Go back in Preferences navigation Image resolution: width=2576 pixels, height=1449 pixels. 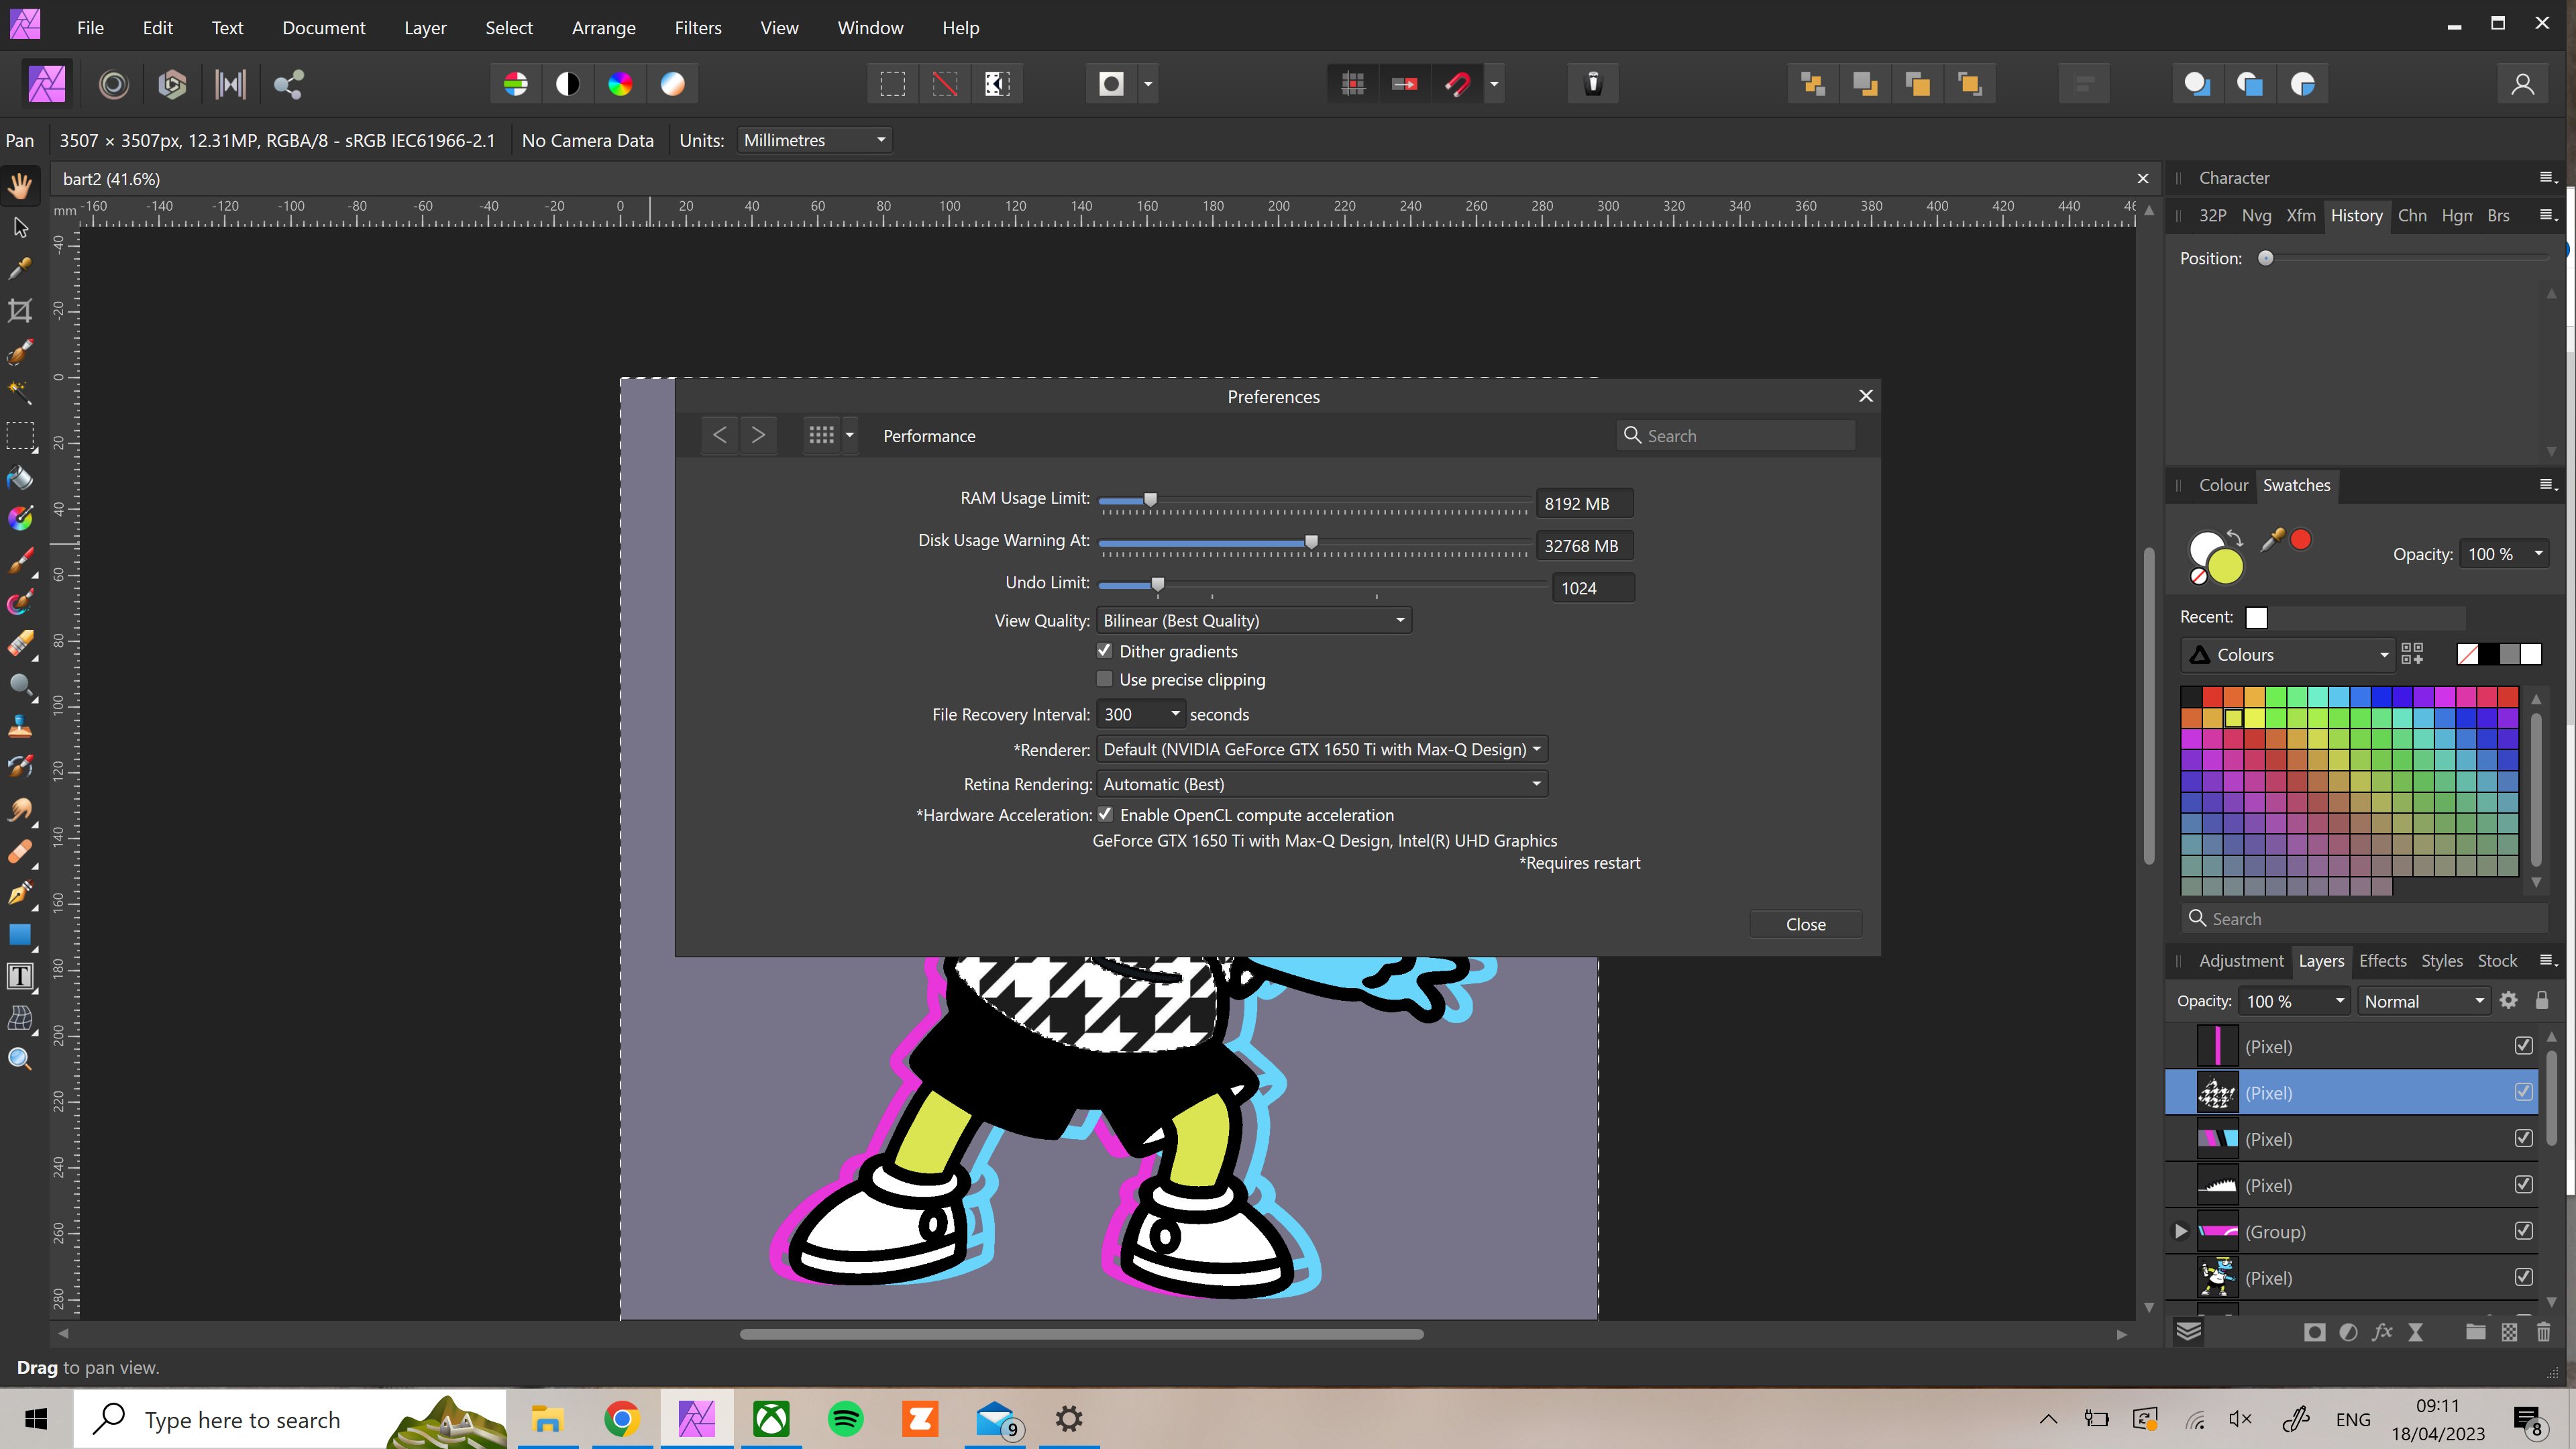point(720,435)
